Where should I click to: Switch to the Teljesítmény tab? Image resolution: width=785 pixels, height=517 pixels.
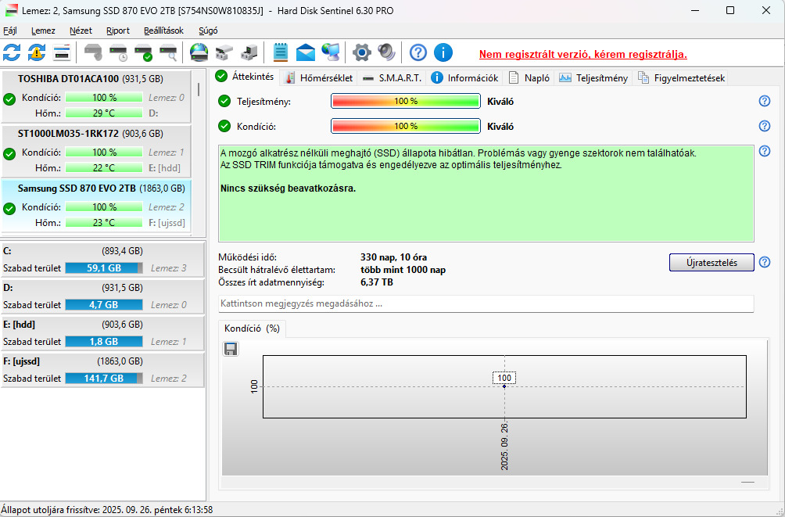click(x=593, y=77)
